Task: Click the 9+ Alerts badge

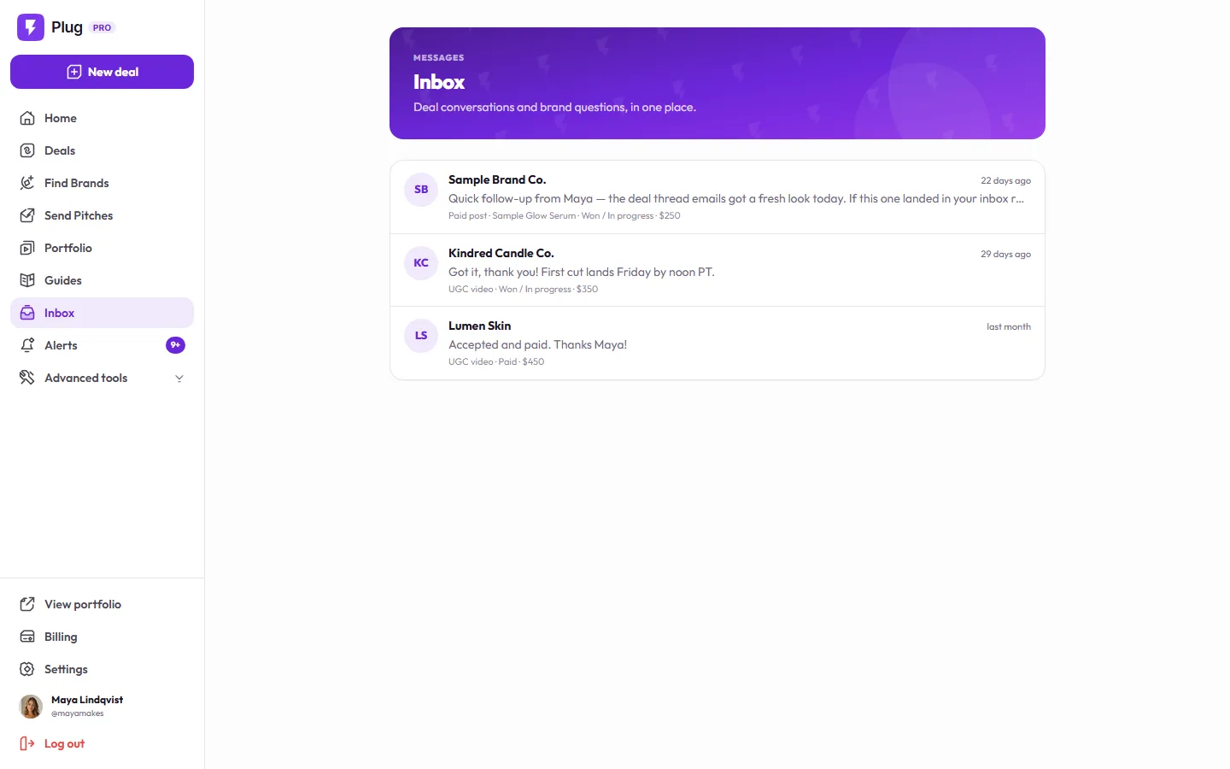Action: click(175, 345)
